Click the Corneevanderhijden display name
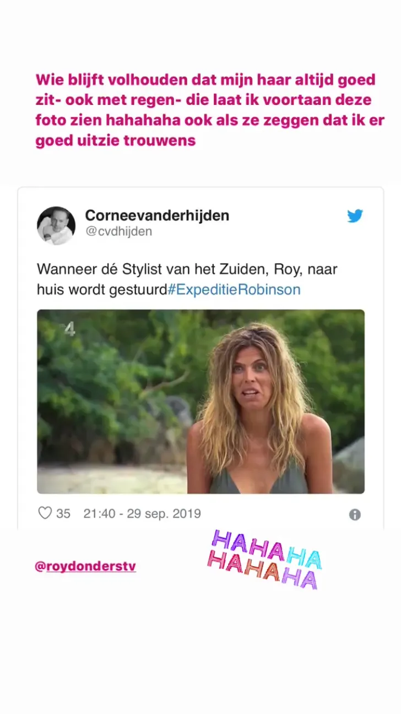Screen dimensions: 401x714 [157, 216]
